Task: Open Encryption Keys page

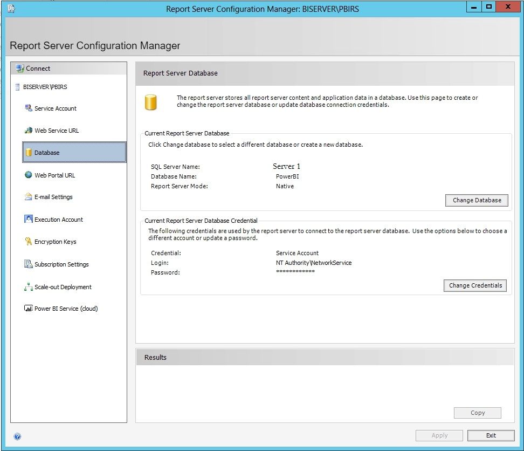Action: coord(56,242)
